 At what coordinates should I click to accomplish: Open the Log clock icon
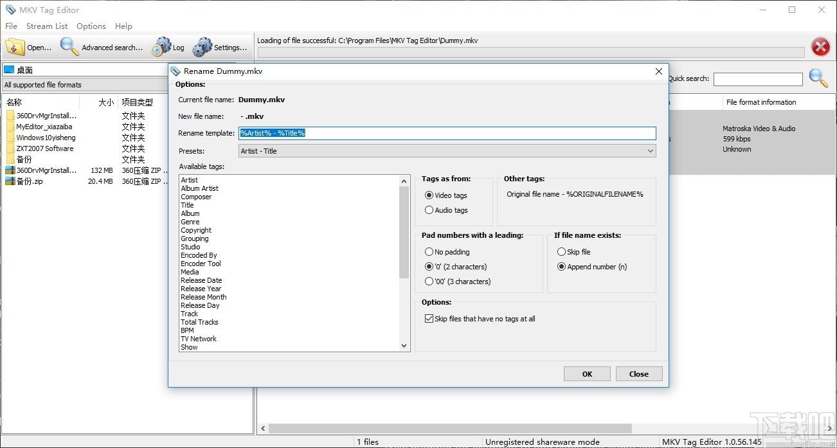pos(161,47)
